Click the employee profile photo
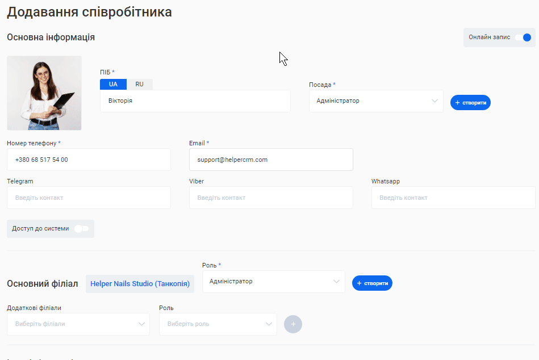This screenshot has height=360, width=539. coord(44,93)
